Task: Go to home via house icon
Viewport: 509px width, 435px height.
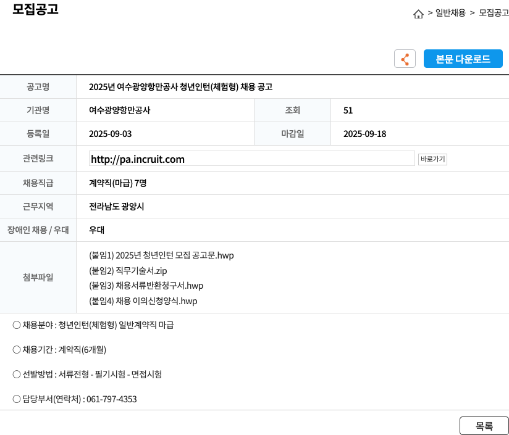Action: 418,14
